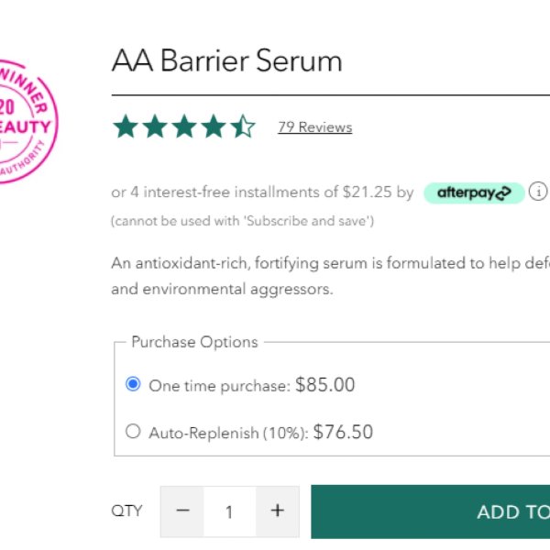Click the first rating star

126,126
